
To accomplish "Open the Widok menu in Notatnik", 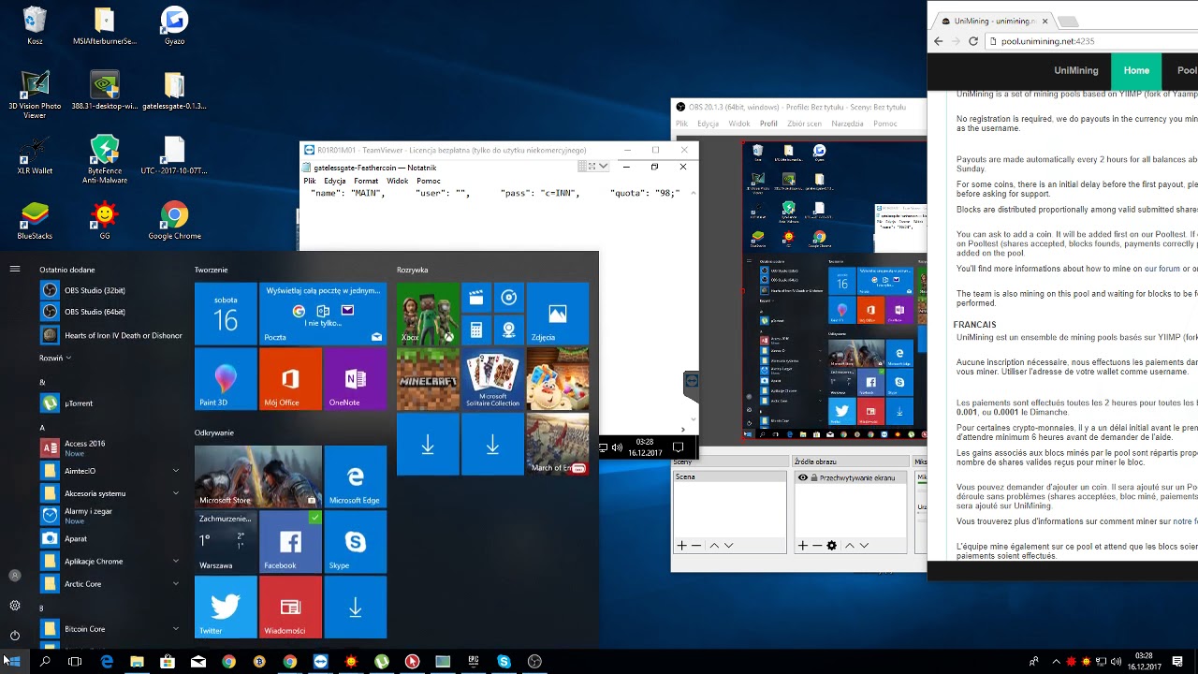I will point(397,181).
